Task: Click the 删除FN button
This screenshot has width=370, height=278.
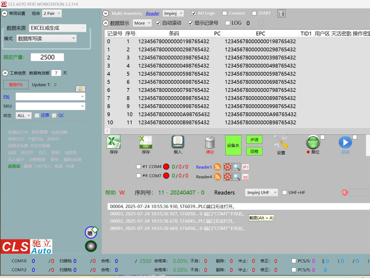Action: pyautogui.click(x=16, y=85)
